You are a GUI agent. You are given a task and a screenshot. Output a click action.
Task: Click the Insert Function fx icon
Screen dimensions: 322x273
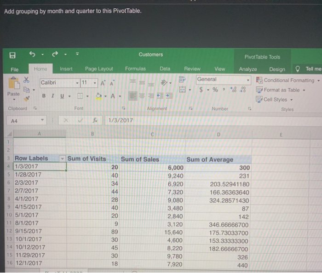95,120
